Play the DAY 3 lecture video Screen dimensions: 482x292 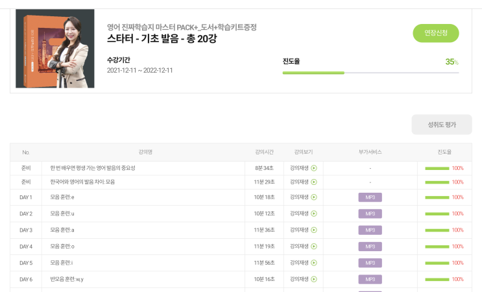304,230
